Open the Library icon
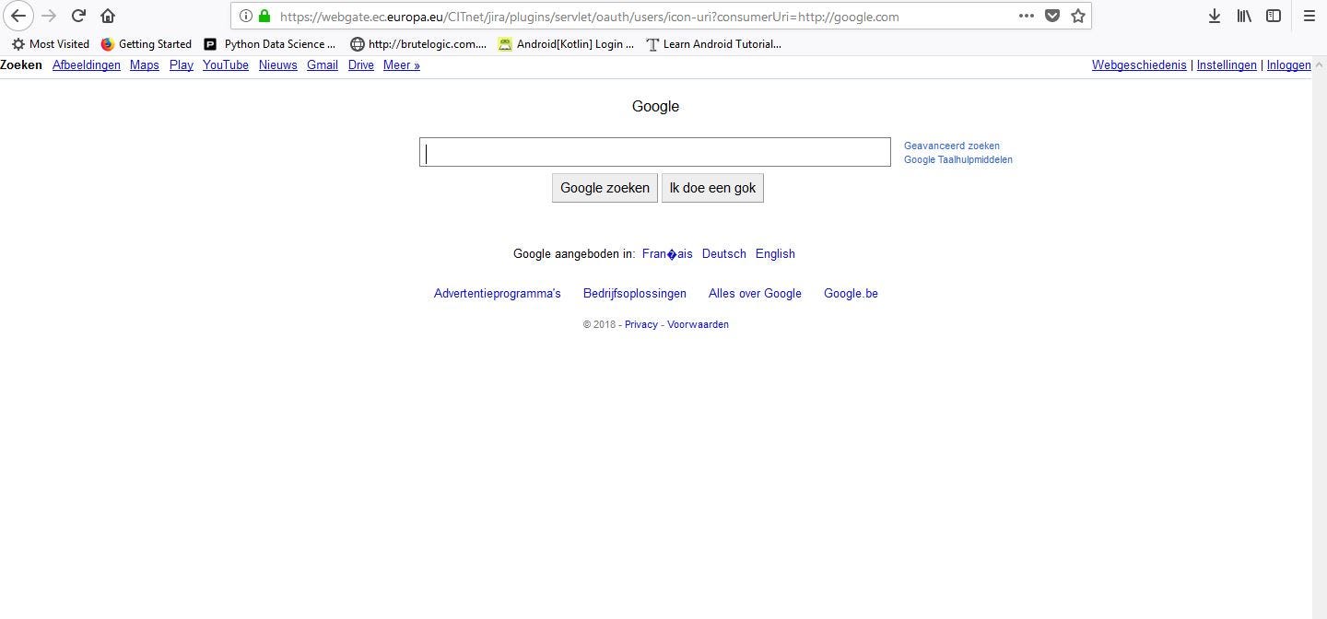 pos(1244,16)
